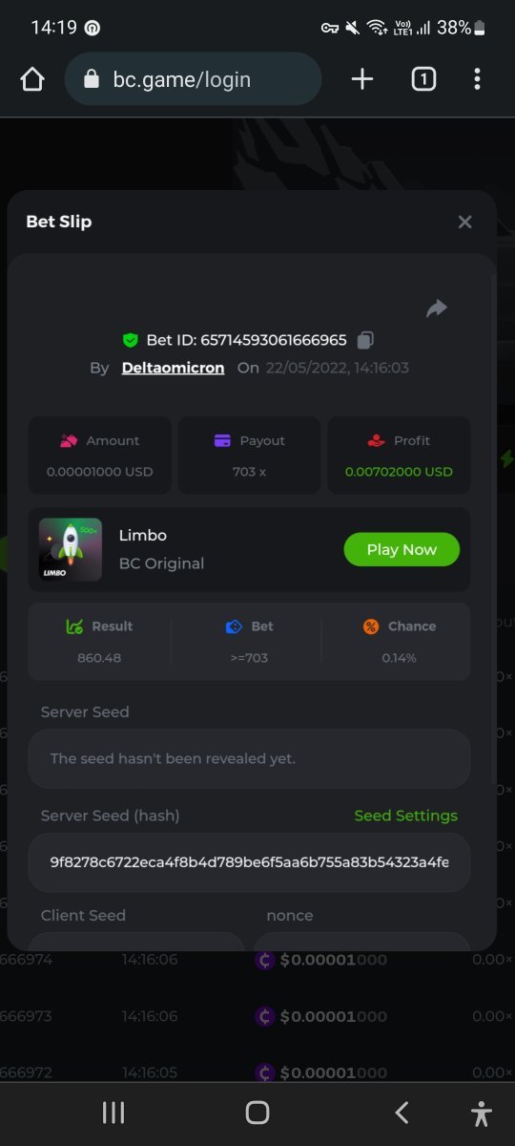Viewport: 515px width, 1146px height.
Task: Open the browser three-dot menu
Action: tap(477, 79)
